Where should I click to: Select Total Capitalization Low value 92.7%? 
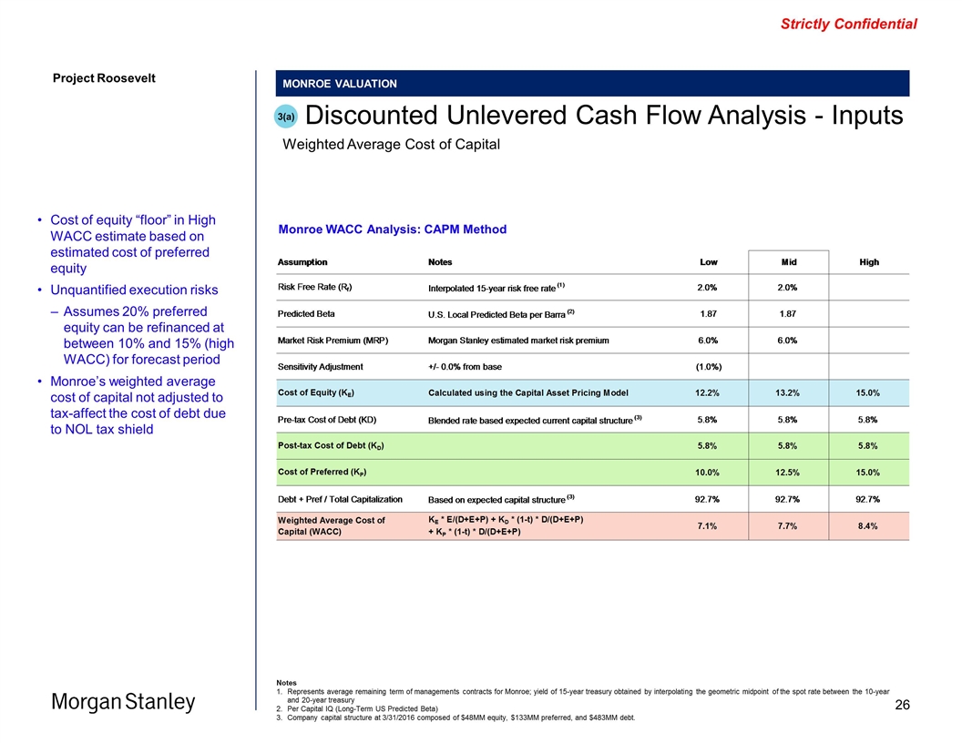point(707,499)
